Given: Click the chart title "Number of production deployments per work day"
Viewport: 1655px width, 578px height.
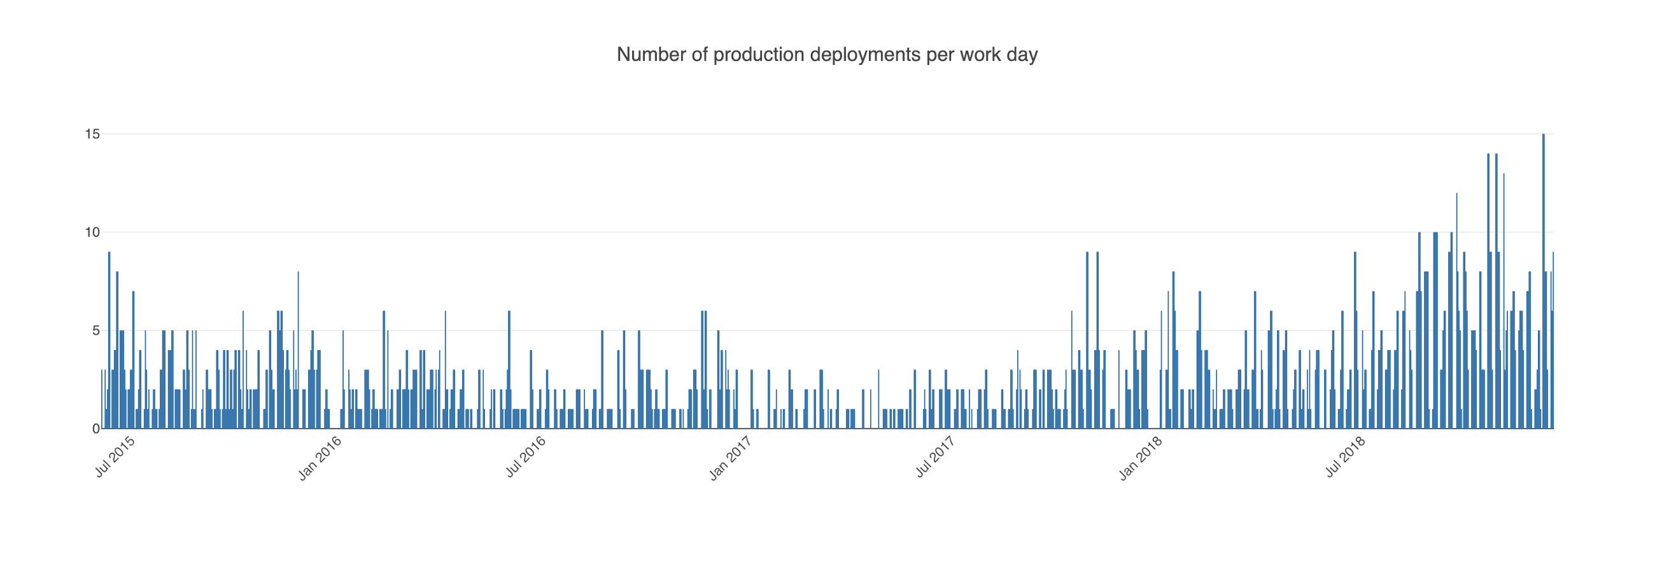Looking at the screenshot, I should click(x=827, y=55).
